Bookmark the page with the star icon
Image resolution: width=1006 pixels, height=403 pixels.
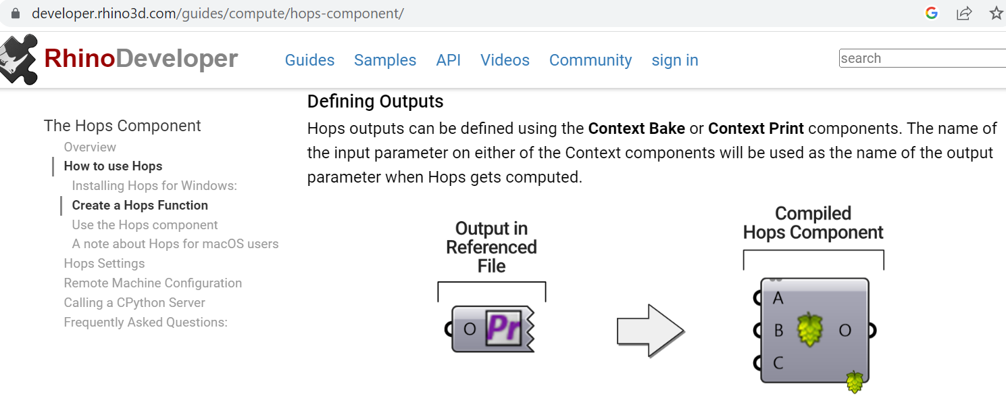[997, 13]
